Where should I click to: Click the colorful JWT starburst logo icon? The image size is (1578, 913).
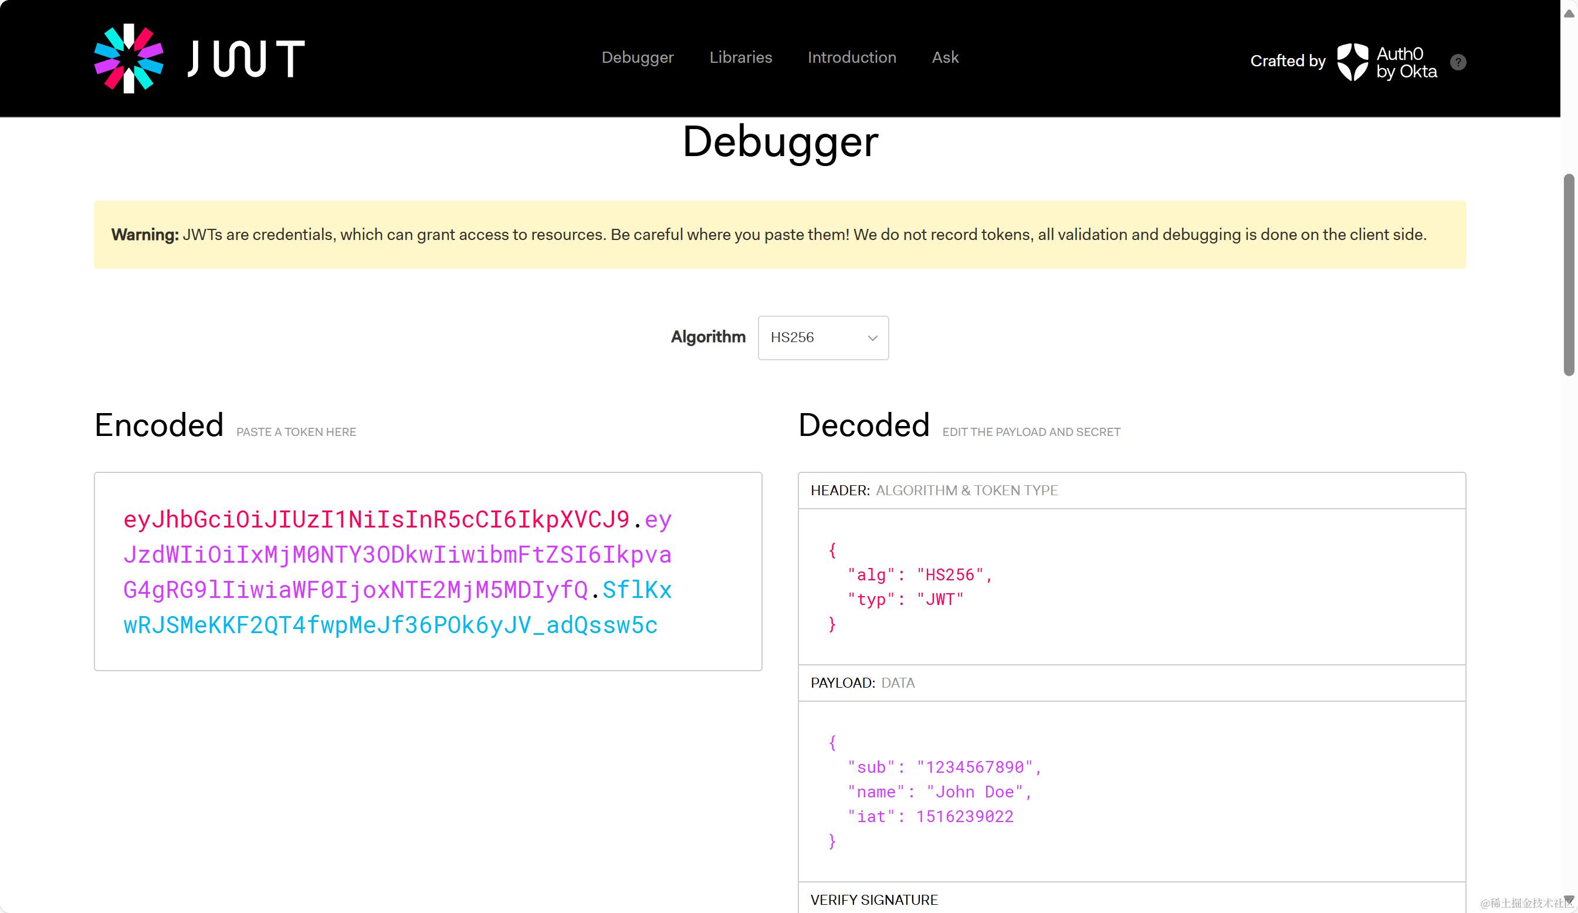point(129,58)
